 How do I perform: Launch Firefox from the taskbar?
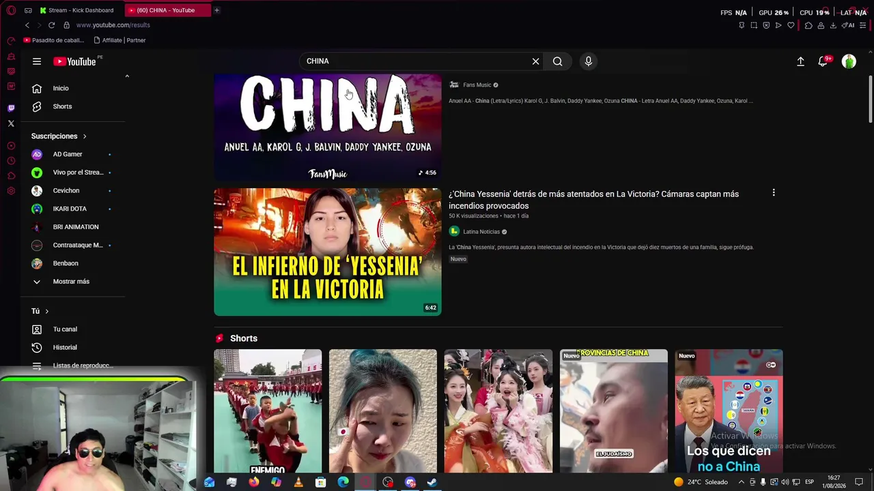click(x=254, y=482)
